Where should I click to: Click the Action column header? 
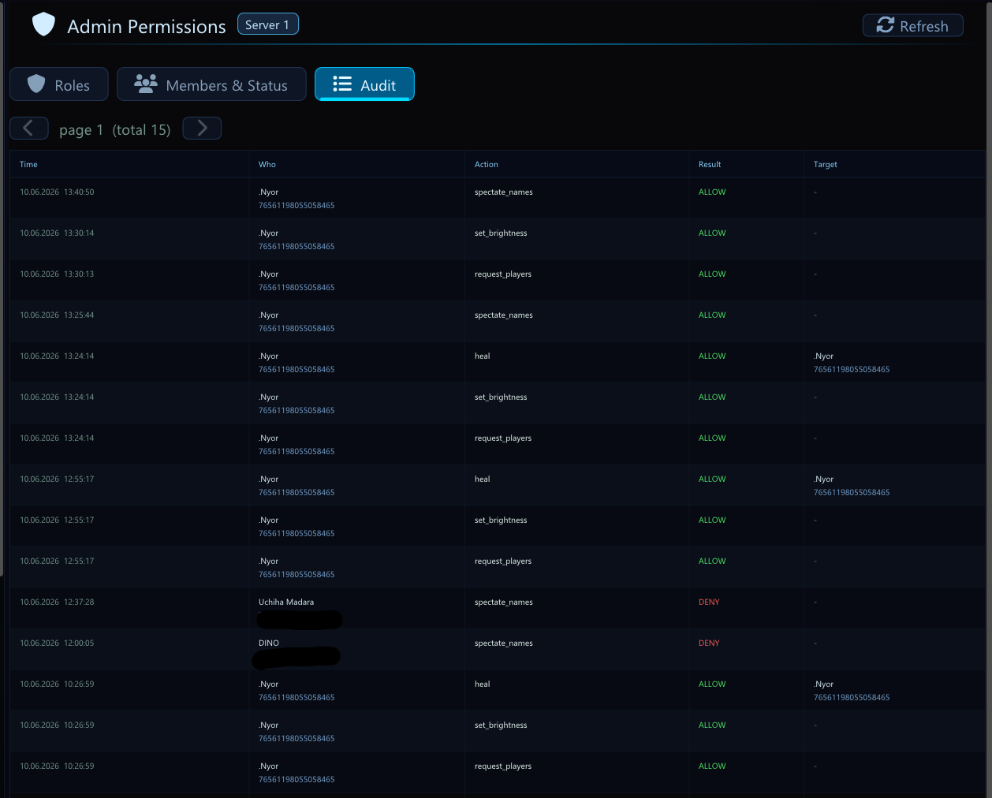487,164
